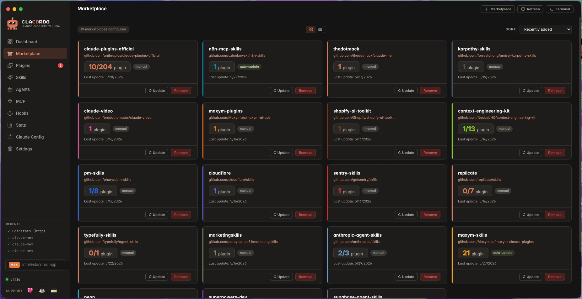Open the MCP plug icon

point(10,101)
